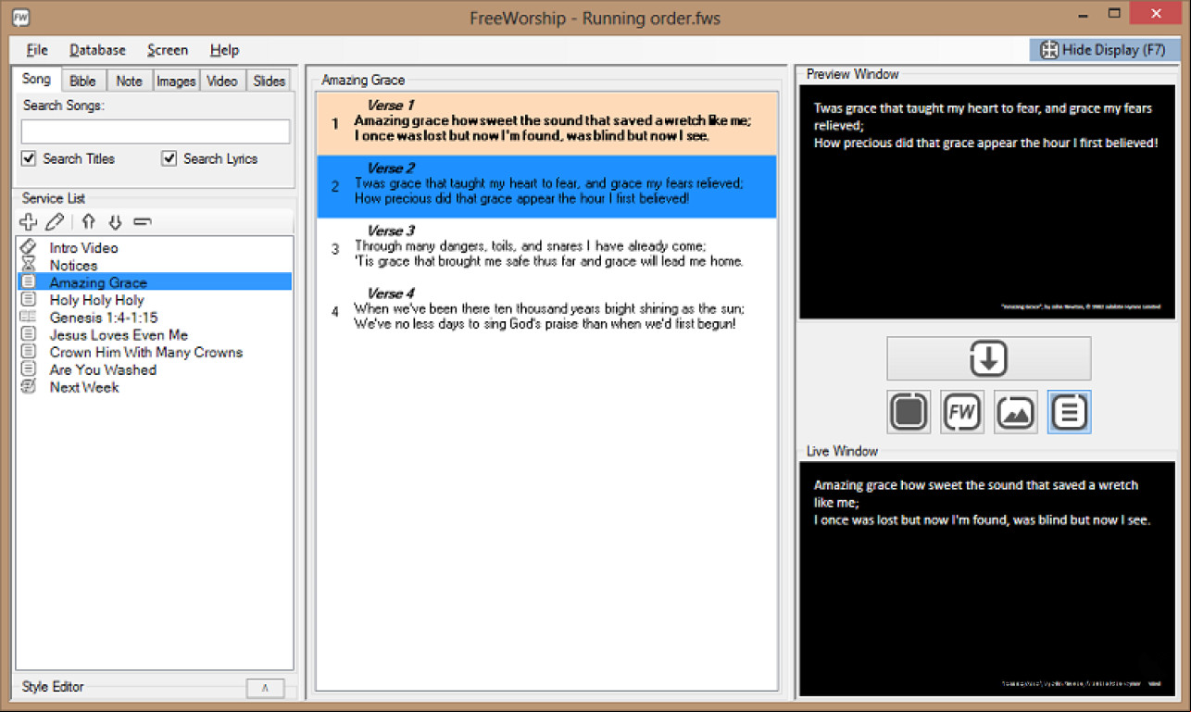The height and width of the screenshot is (712, 1191).
Task: Click the text display mode icon
Action: coord(1070,412)
